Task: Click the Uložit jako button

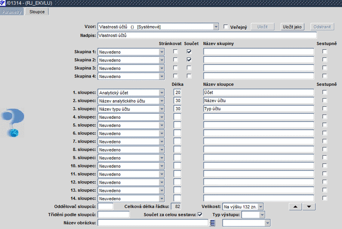Action: coord(292,27)
